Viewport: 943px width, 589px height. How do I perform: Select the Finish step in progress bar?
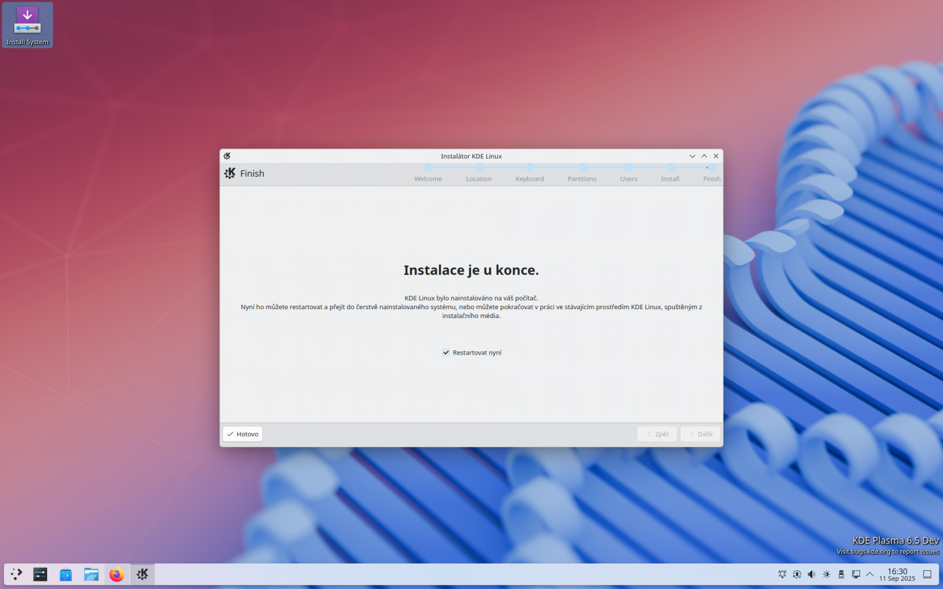pyautogui.click(x=712, y=174)
